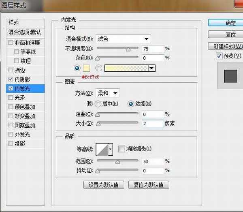Enable the 消除锯齿 anti-alias checkbox
Viewport: 243px width, 212px height.
[x=122, y=149]
